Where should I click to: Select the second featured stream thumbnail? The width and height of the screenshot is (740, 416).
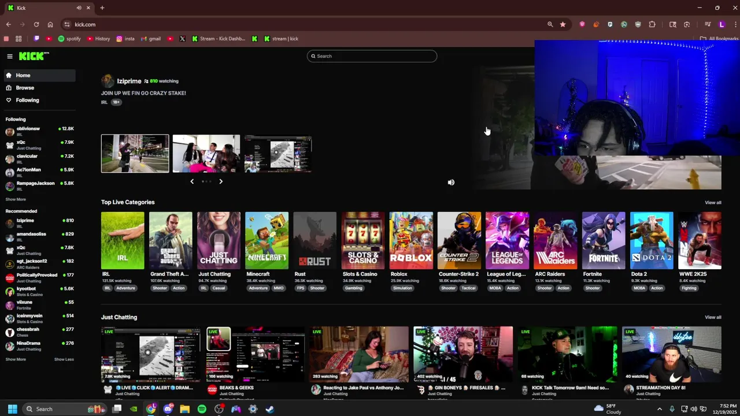(206, 154)
